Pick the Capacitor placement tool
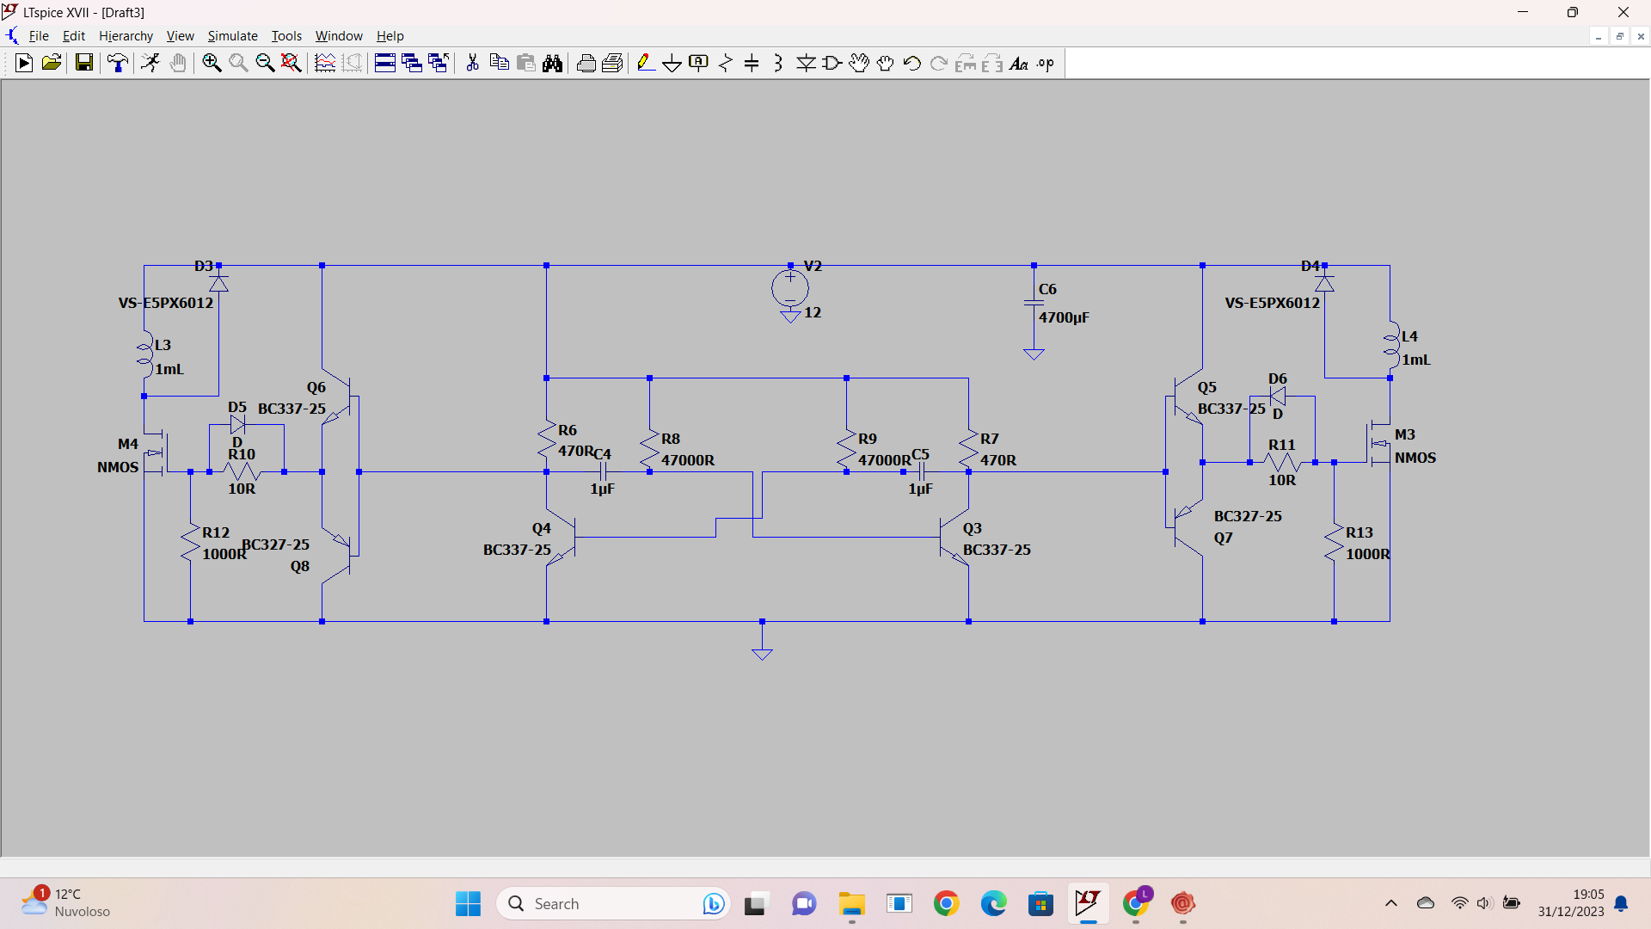The width and height of the screenshot is (1651, 929). [752, 63]
